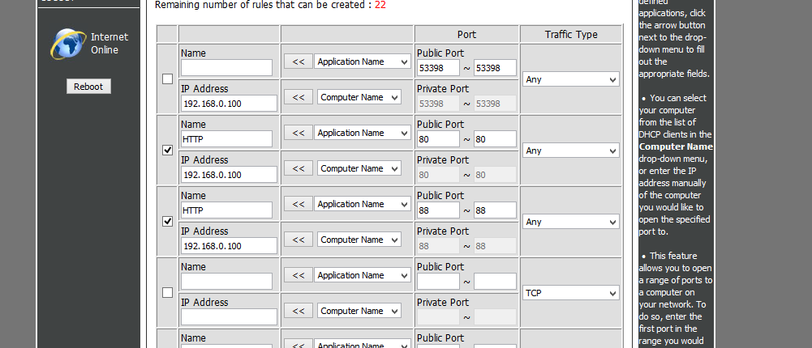812x348 pixels.
Task: Click << beside Computer Name in port 80 rule
Action: 299,168
